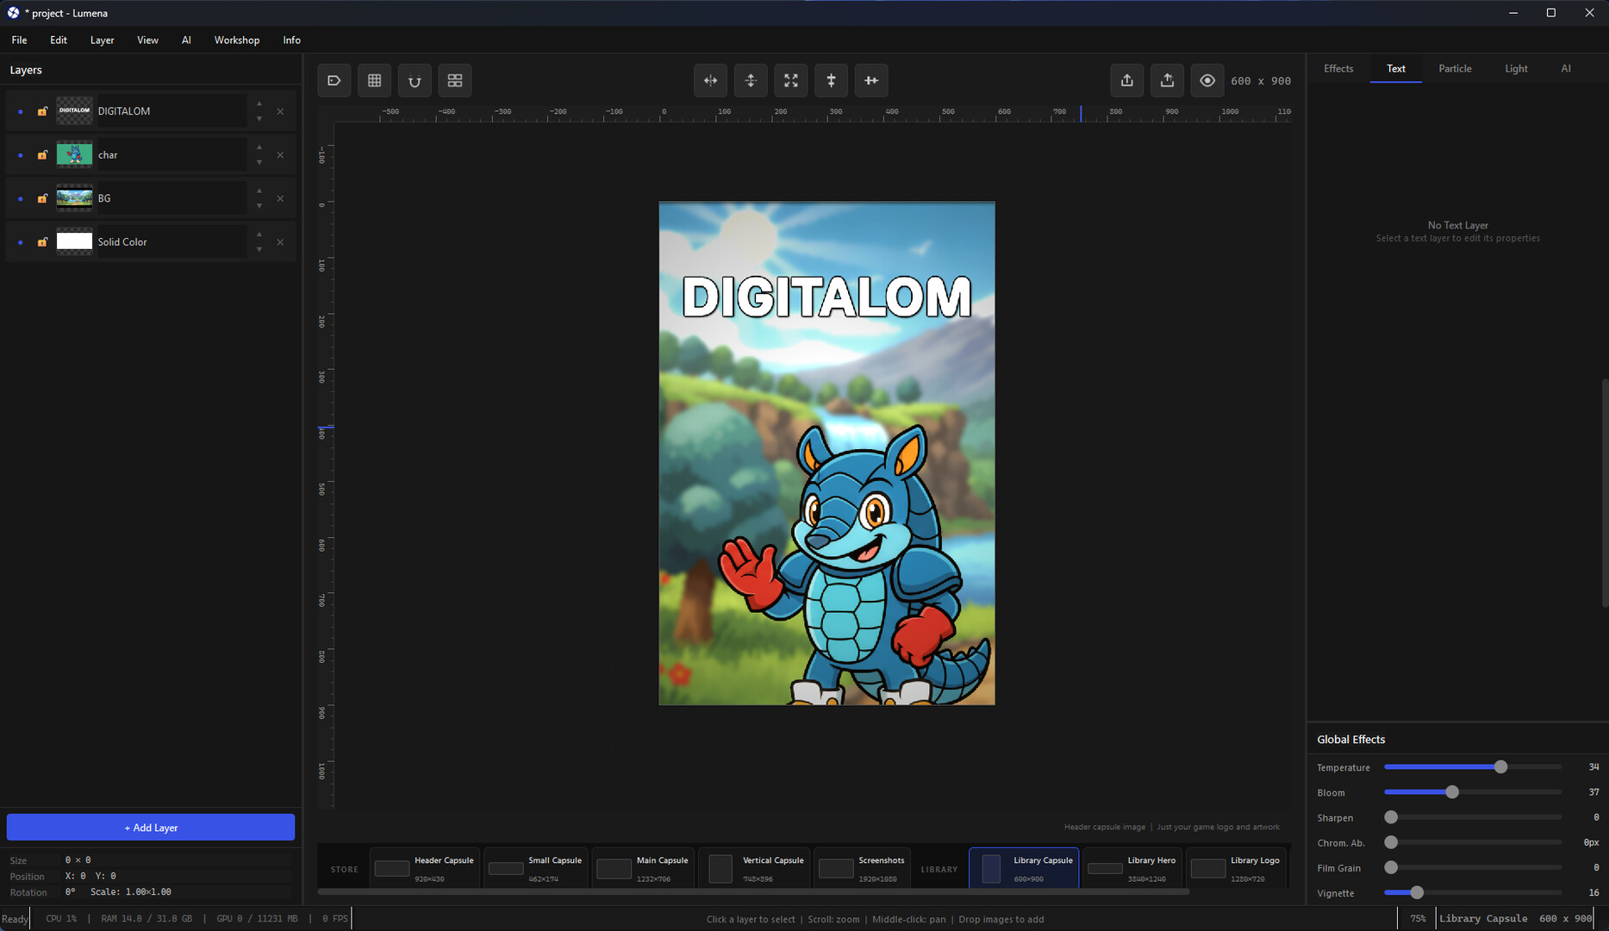This screenshot has width=1609, height=931.
Task: Toggle visibility dot of Solid Color layer
Action: click(21, 242)
